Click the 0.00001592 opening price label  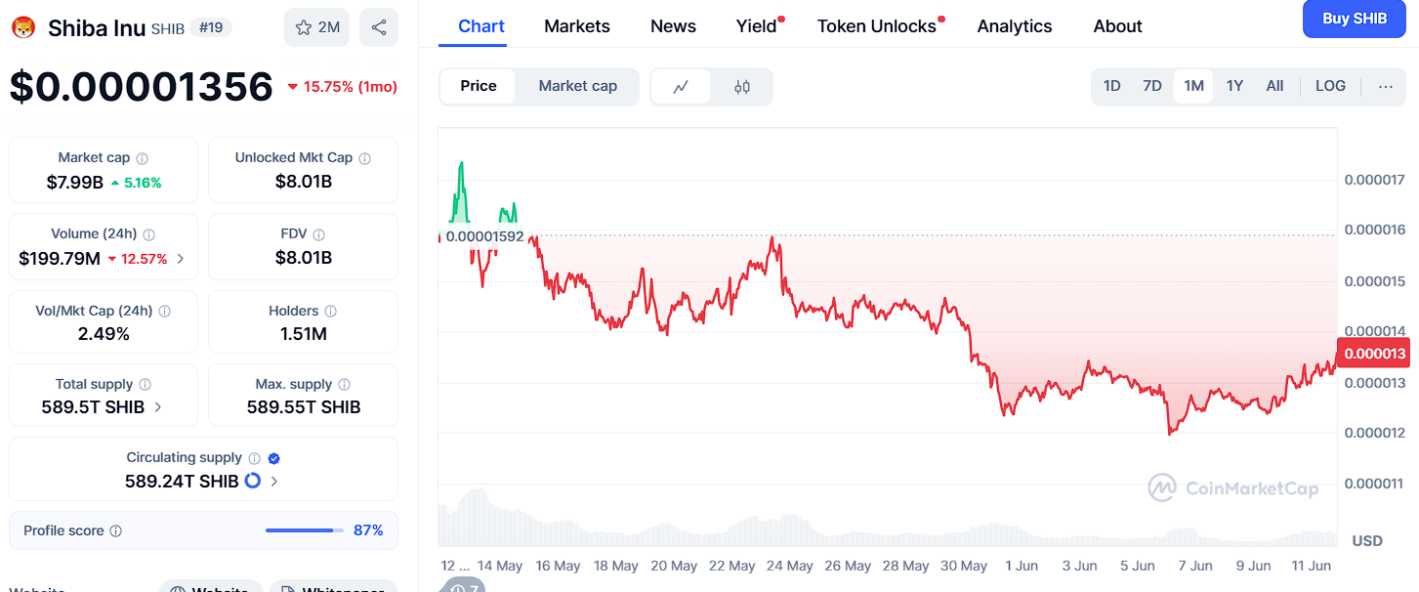[x=485, y=236]
